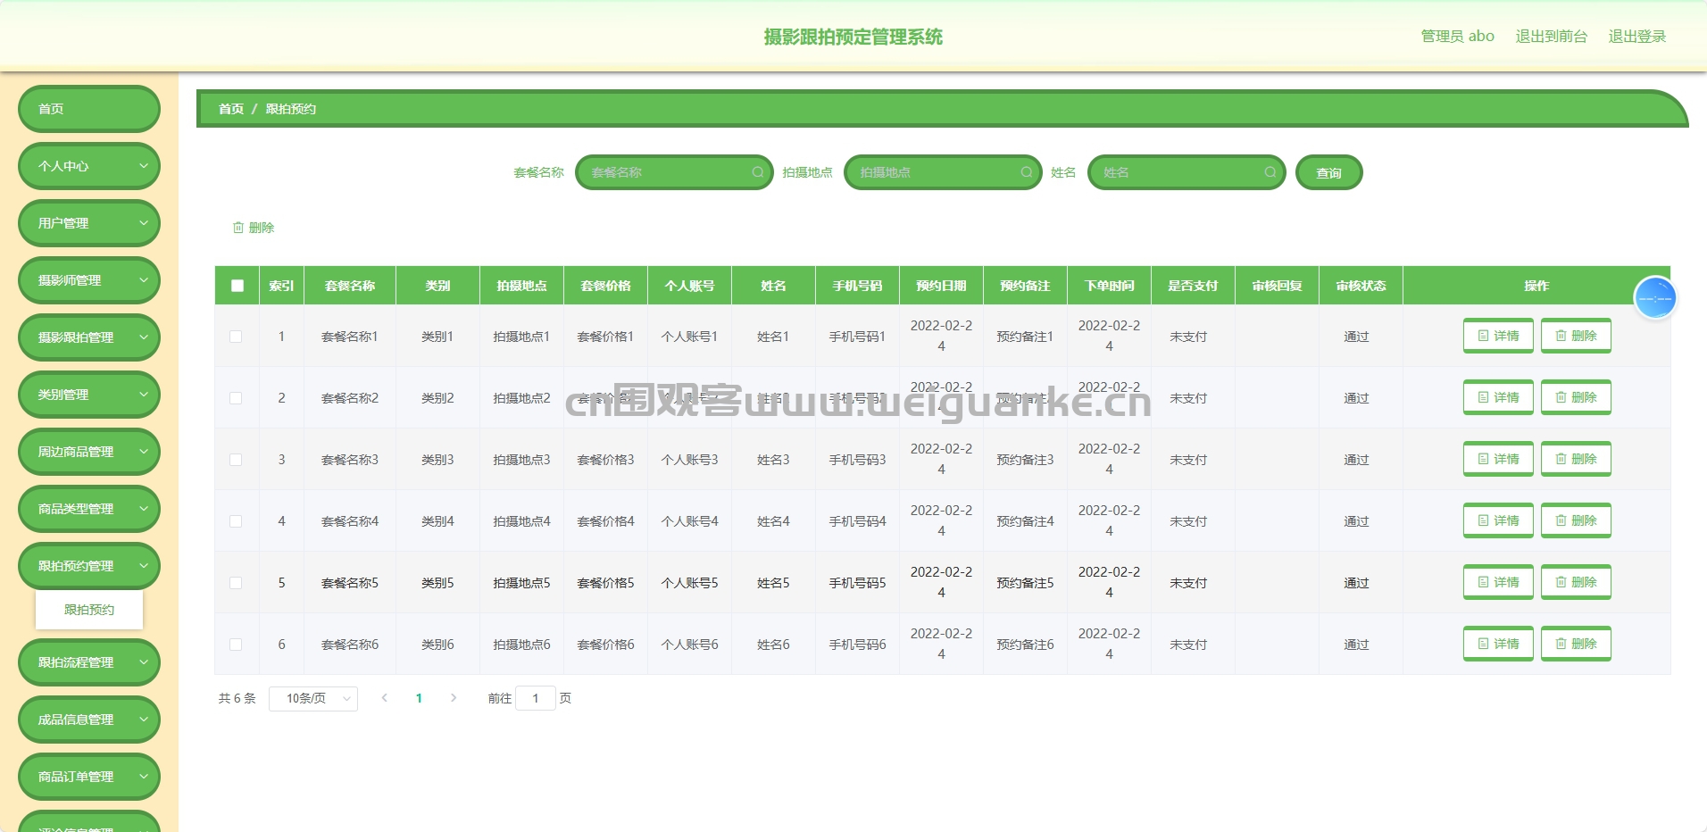This screenshot has width=1707, height=832.
Task: Click the 审核状态 column header
Action: pos(1361,286)
